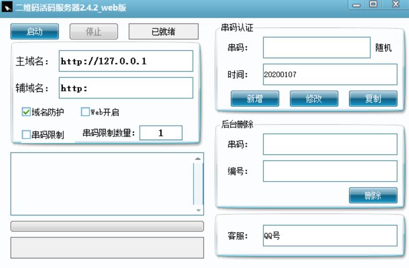
Task: Click the 启动 start button
Action: coord(34,32)
